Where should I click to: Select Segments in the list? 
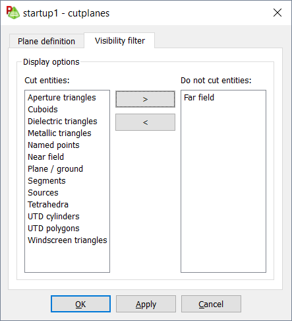(47, 181)
